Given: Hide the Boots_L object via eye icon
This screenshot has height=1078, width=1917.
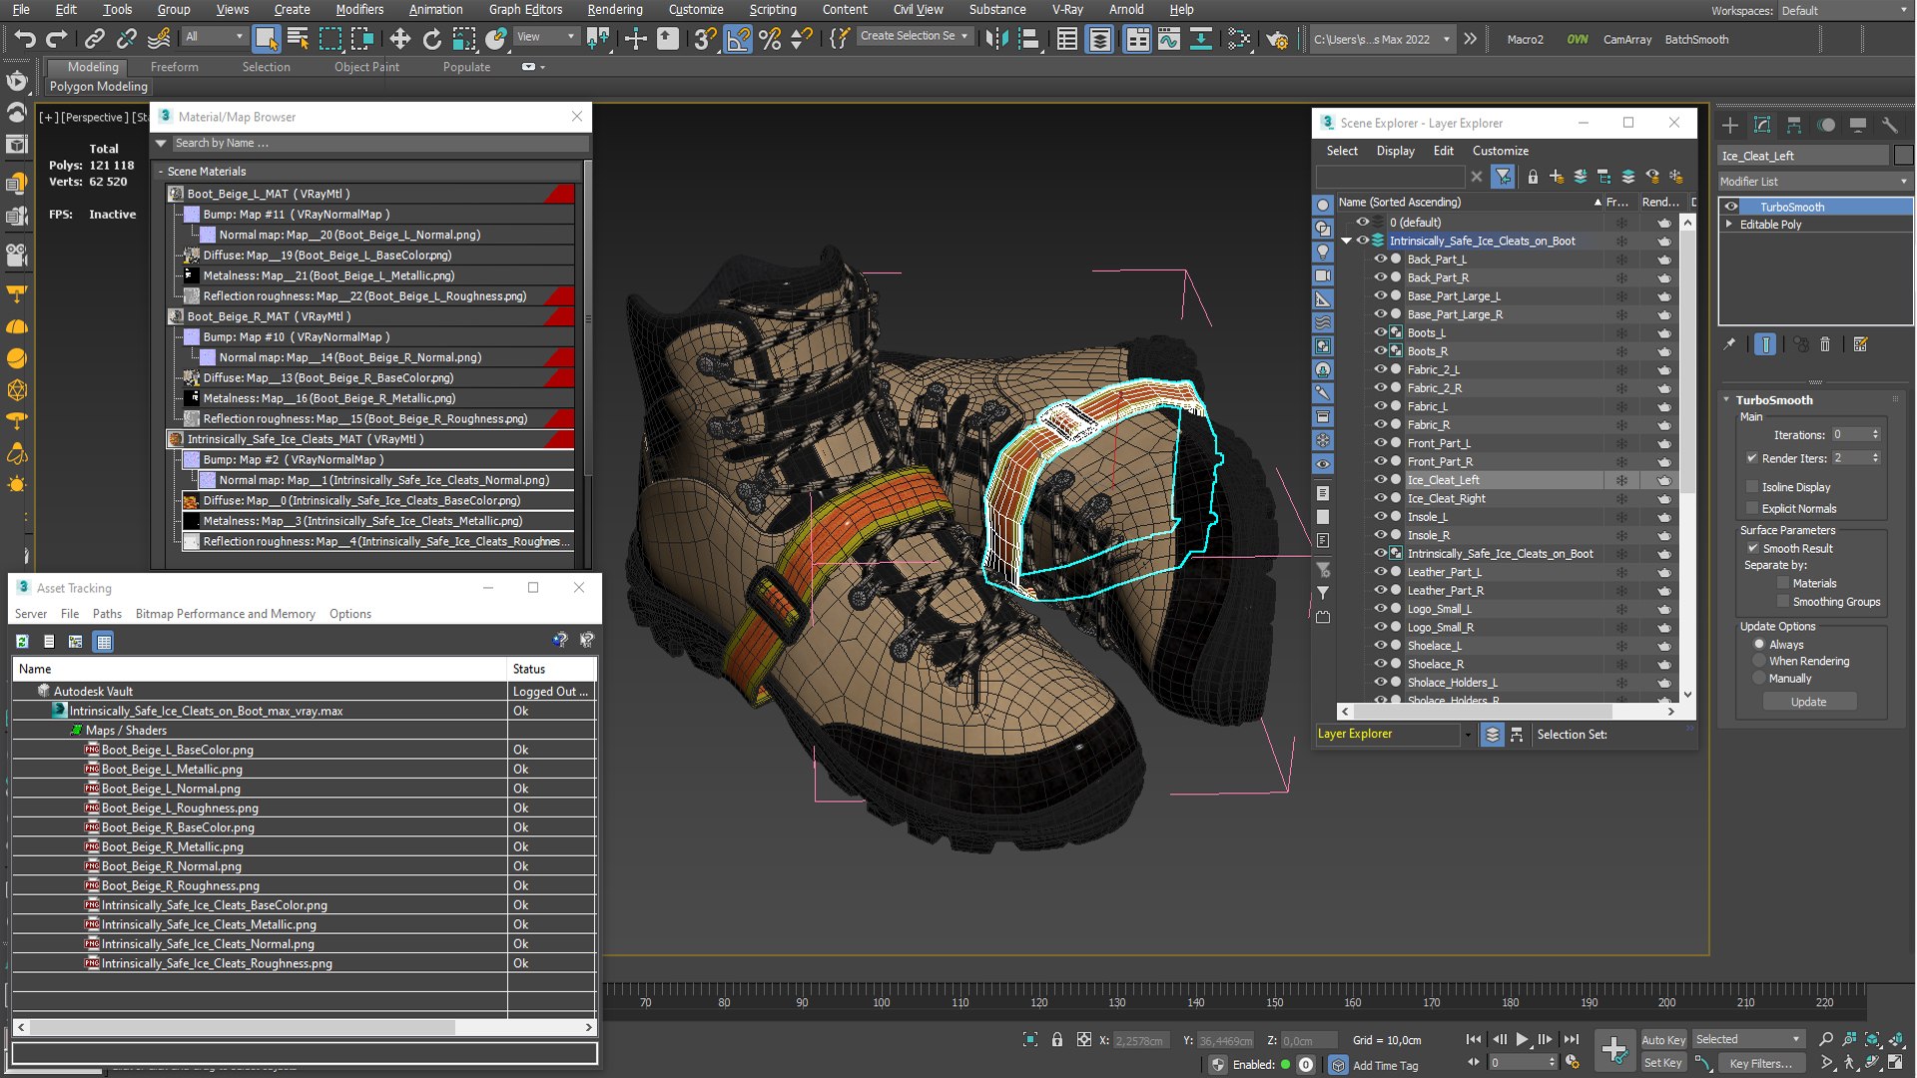Looking at the screenshot, I should pos(1381,332).
